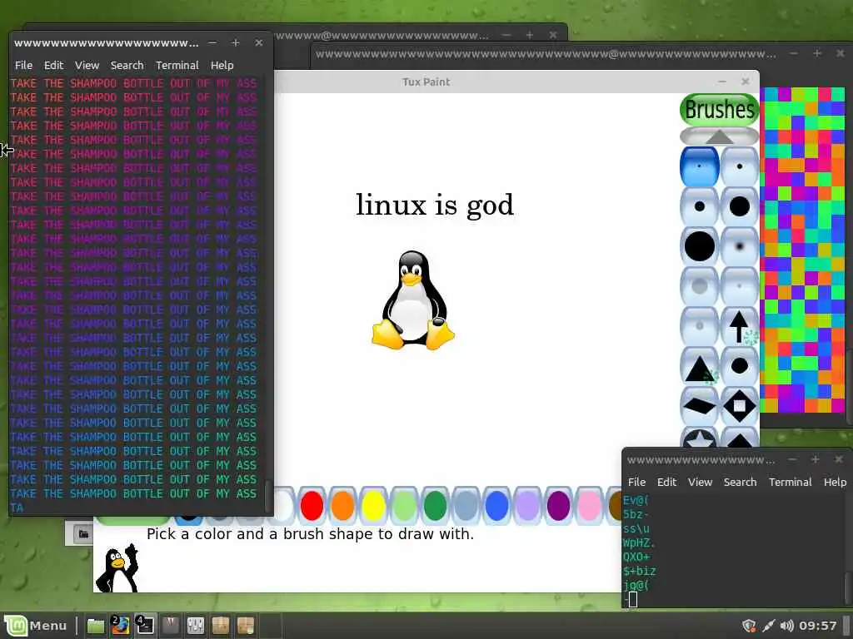Click the Tux penguin image on the canvas
Image resolution: width=853 pixels, height=639 pixels.
coord(413,300)
